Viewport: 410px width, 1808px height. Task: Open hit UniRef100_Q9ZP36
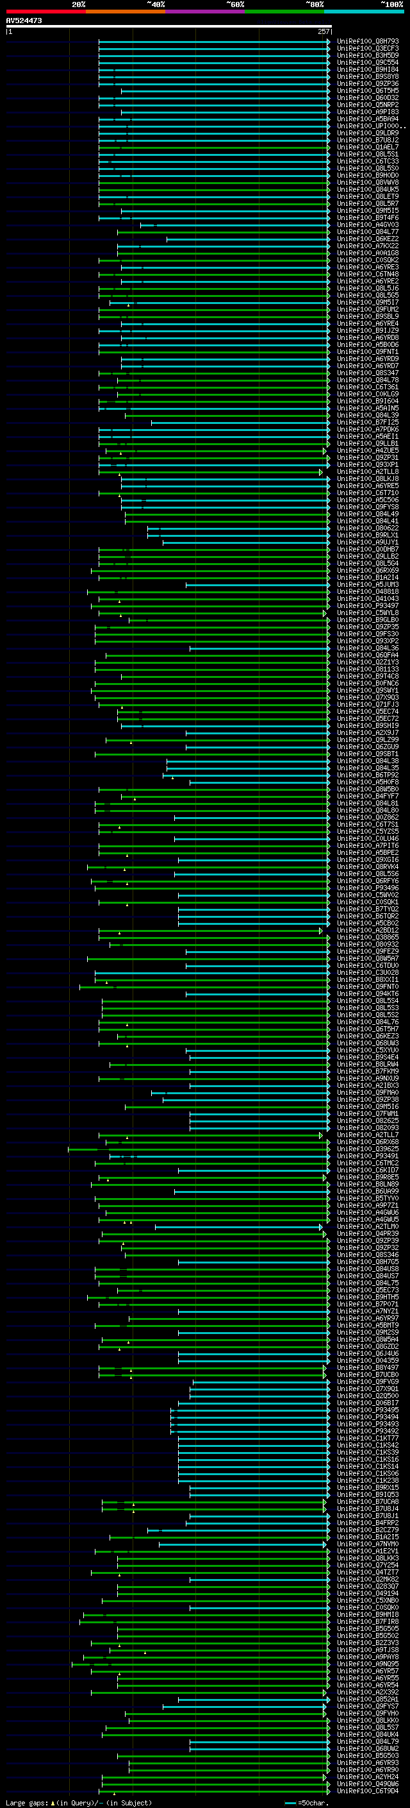click(368, 83)
